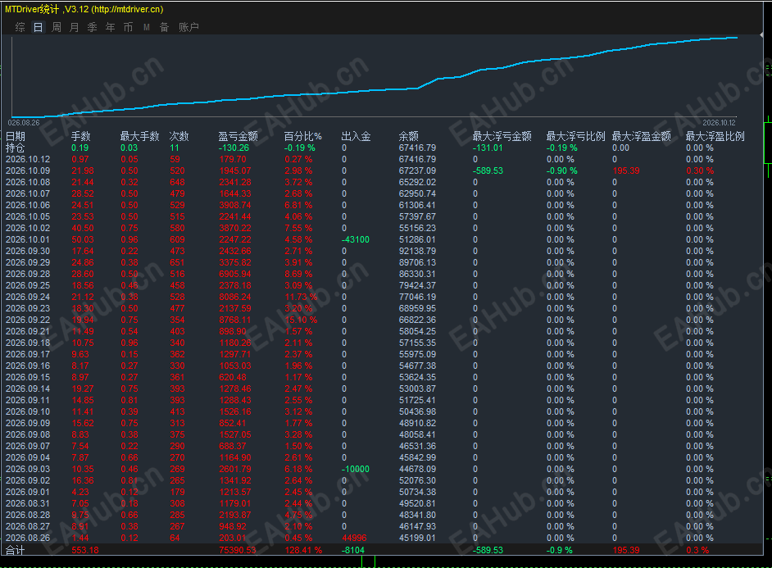Select the 2026.09.03 date row
Screen dimensions: 772x568
click(28, 469)
